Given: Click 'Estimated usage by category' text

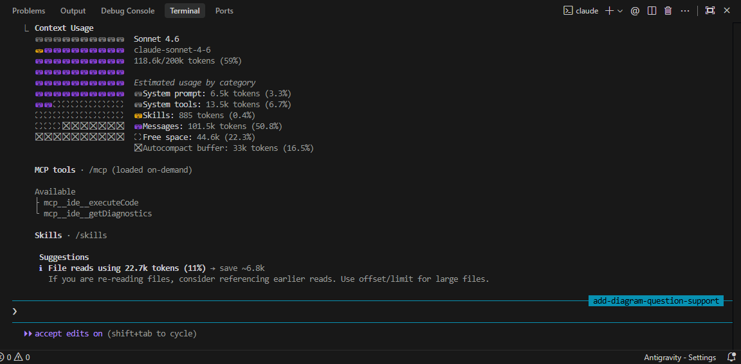Looking at the screenshot, I should 195,83.
